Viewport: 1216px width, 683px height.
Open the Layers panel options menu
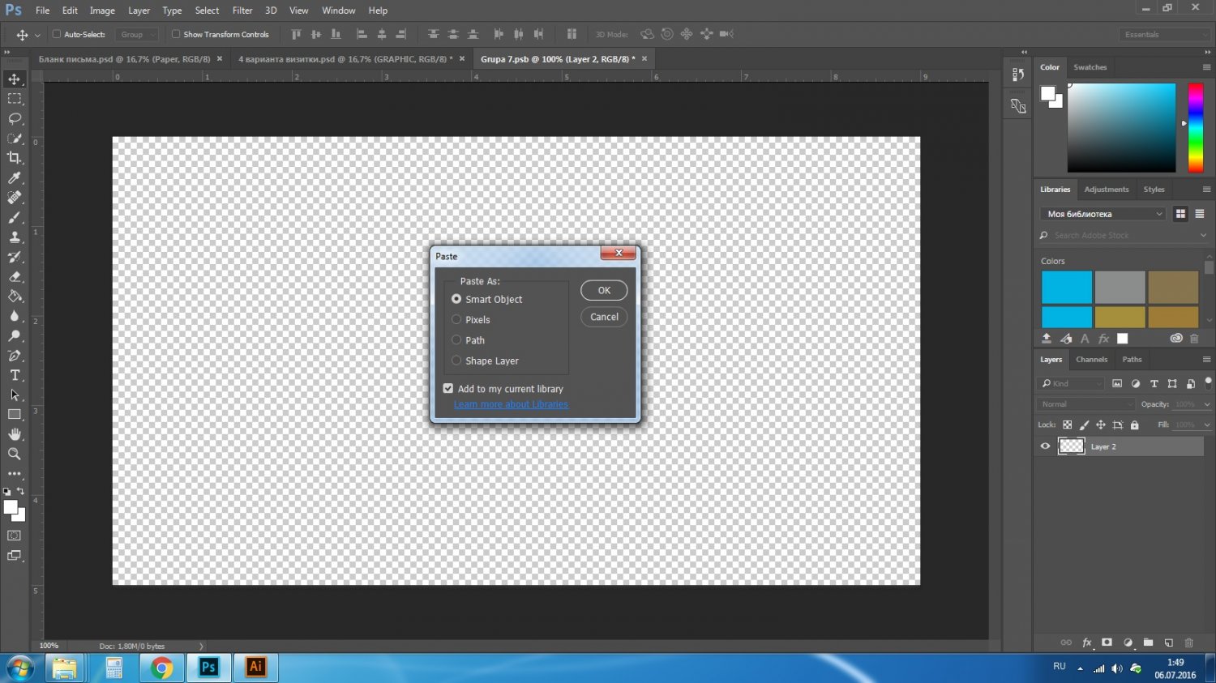coord(1206,359)
